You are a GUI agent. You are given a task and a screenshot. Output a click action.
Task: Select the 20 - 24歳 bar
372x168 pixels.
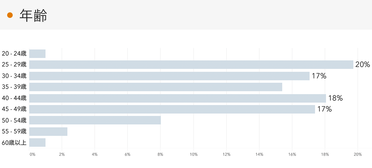tap(38, 54)
